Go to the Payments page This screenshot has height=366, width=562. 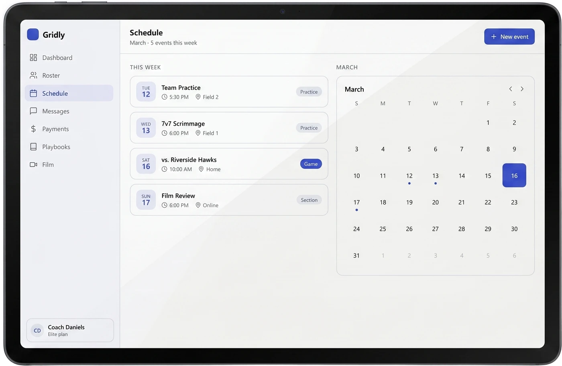(x=69, y=129)
